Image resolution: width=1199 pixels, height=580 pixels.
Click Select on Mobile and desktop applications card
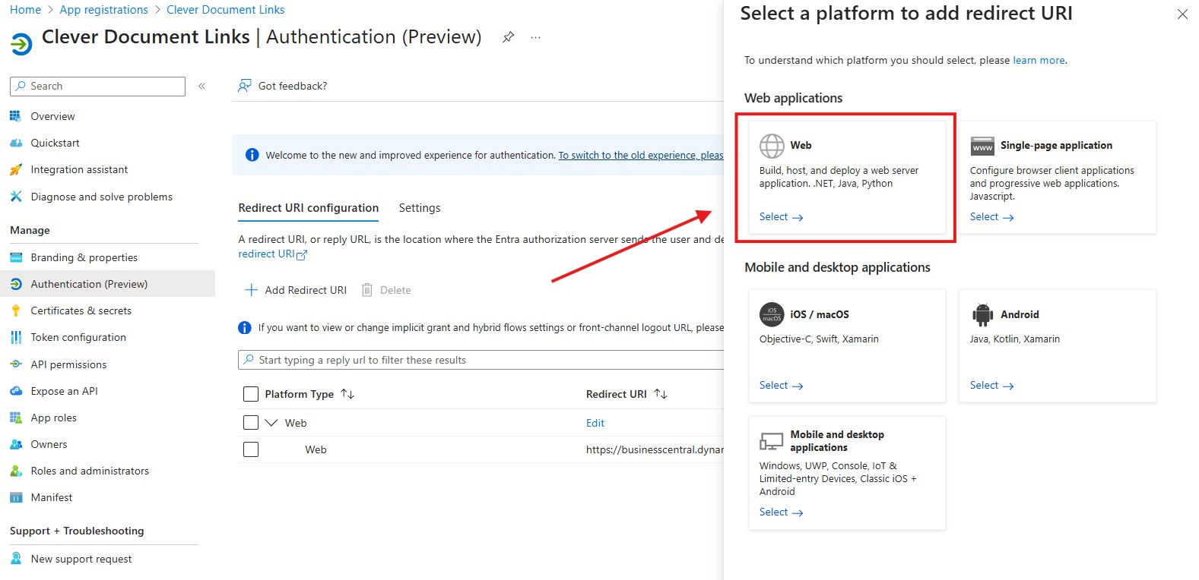click(x=781, y=512)
